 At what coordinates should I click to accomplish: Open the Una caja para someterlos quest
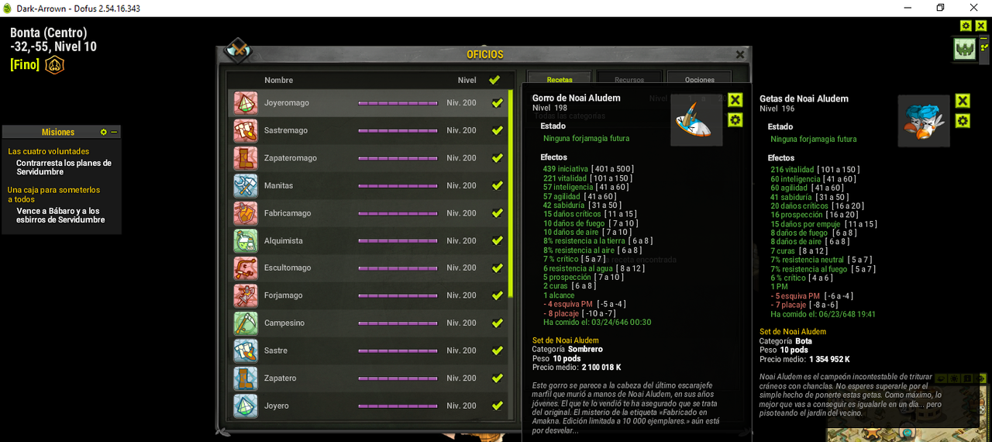click(x=54, y=194)
